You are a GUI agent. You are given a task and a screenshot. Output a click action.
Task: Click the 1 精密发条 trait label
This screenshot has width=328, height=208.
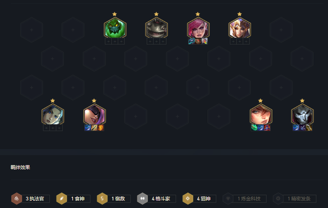point(299,199)
